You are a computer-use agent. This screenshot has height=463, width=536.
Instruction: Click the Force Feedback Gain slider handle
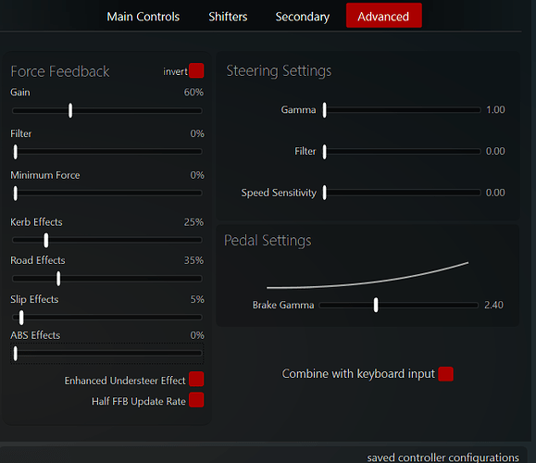coord(70,110)
